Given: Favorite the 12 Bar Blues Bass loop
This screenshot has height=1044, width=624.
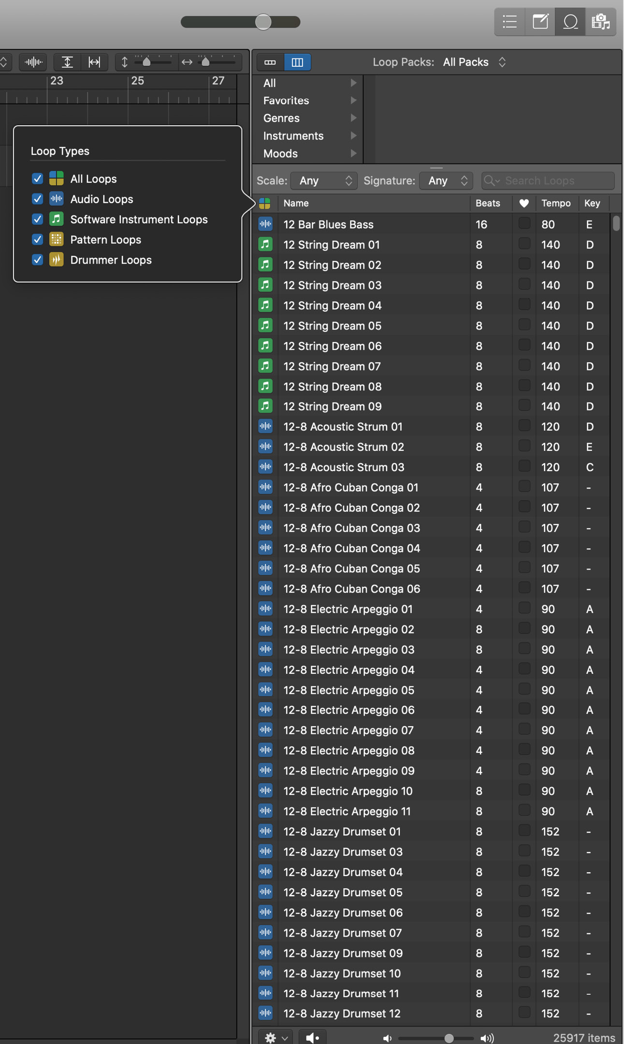Looking at the screenshot, I should (524, 223).
